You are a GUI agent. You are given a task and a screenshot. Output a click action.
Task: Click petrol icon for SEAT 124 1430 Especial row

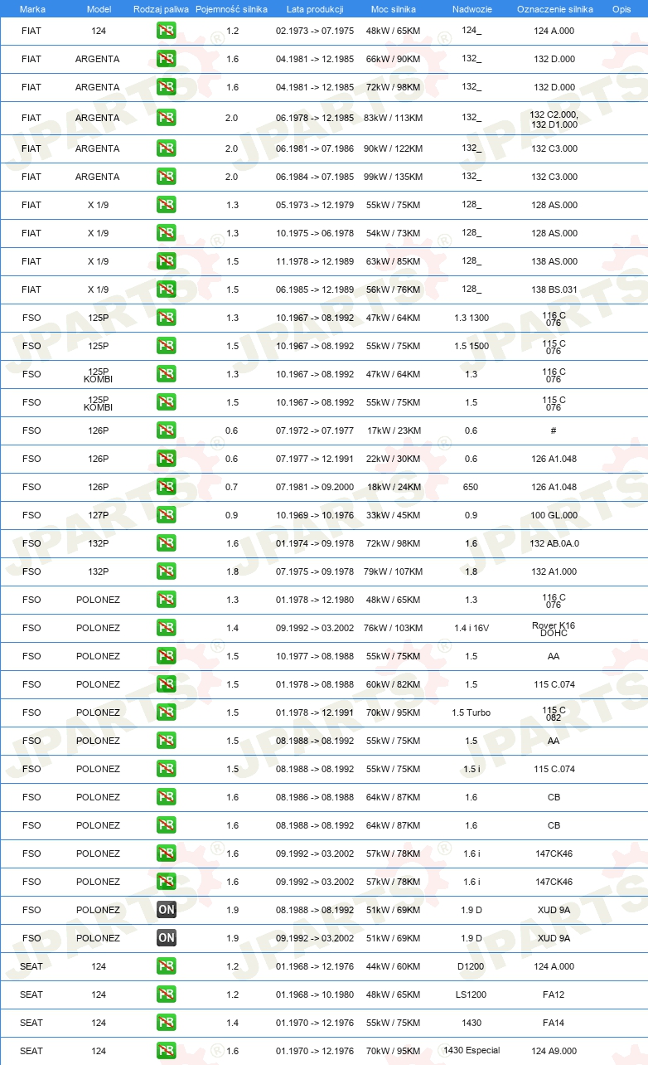pyautogui.click(x=166, y=1051)
